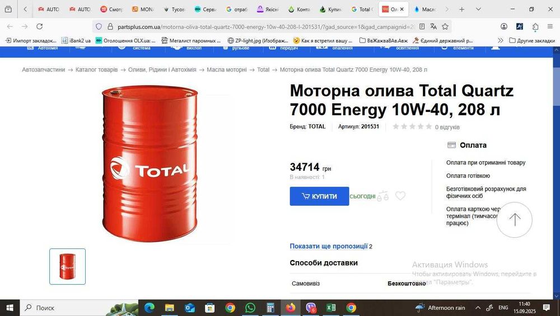Click the blue Купити buy button
Screen dimensions: 560x316
pyautogui.click(x=319, y=196)
